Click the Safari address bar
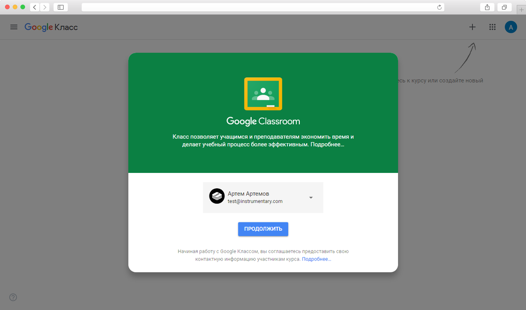The height and width of the screenshot is (310, 526). (x=263, y=7)
